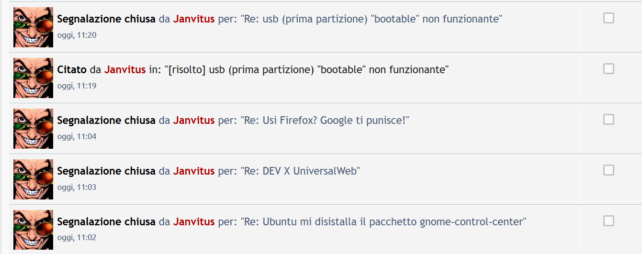This screenshot has height=254, width=642.
Task: Click avatar for the DEV X UniversalWeb notification
Action: point(33,179)
